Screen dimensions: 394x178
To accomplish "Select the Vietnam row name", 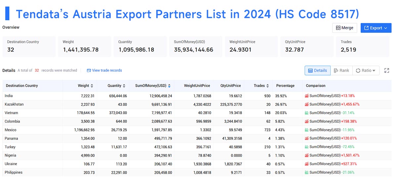I will tap(11, 113).
